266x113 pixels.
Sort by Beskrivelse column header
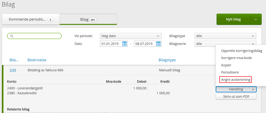(37, 60)
